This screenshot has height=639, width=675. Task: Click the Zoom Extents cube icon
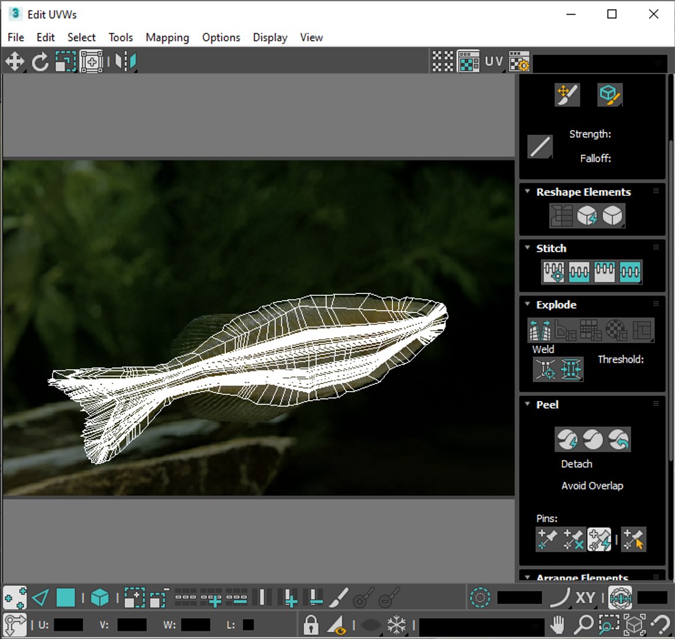pos(635,625)
